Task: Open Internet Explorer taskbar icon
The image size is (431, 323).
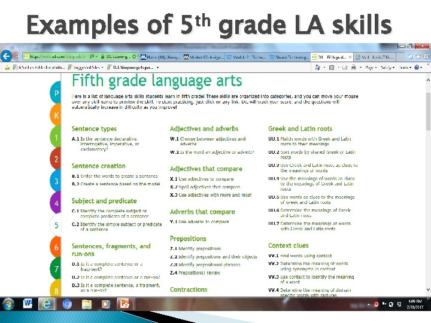Action: (x=47, y=304)
